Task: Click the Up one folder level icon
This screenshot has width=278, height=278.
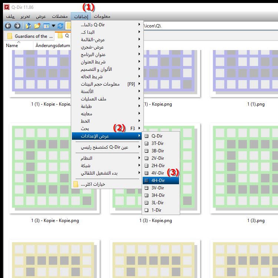Action: (x=29, y=26)
